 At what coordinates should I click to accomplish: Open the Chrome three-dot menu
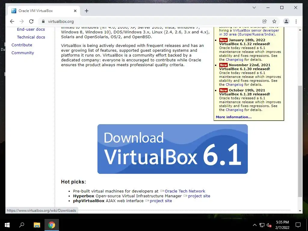tap(296, 21)
